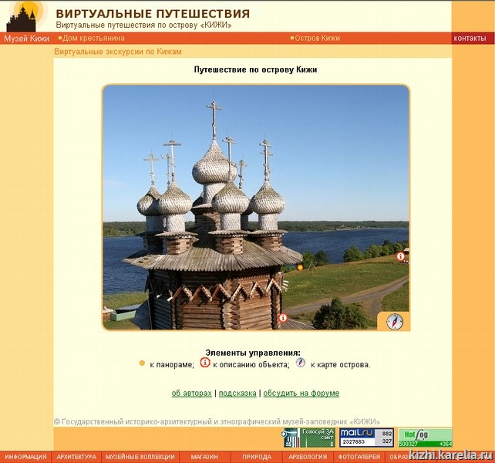Click the orange panorama dot beside the roof
This screenshot has width=495, height=463.
[x=300, y=268]
